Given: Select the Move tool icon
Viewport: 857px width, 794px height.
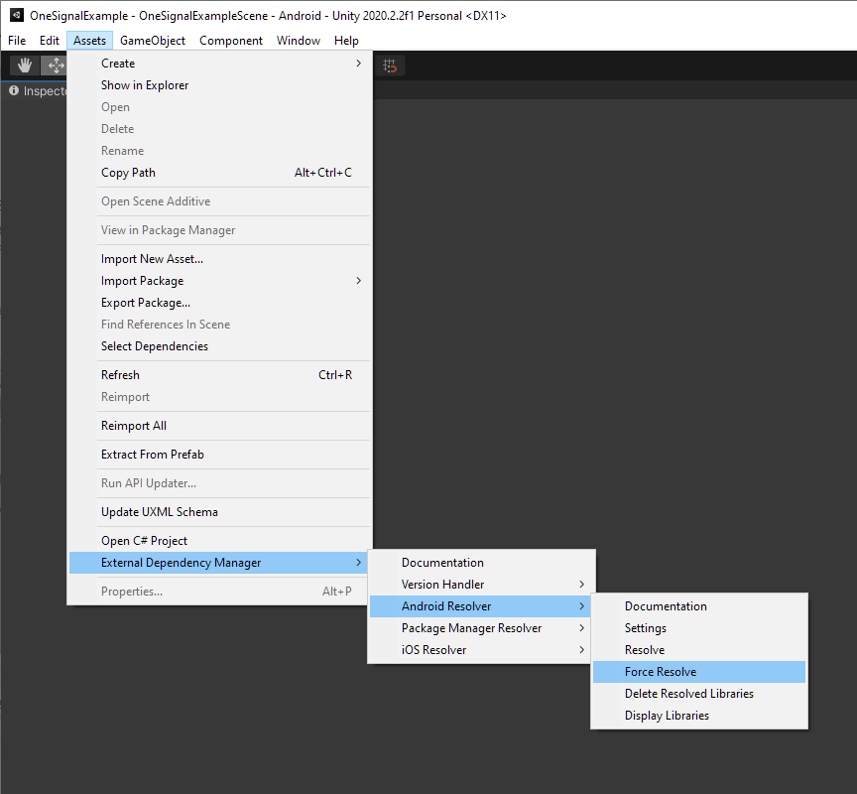Looking at the screenshot, I should (55, 66).
